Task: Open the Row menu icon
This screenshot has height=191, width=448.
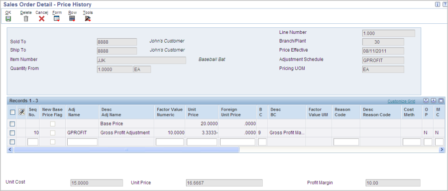Action: (72, 19)
